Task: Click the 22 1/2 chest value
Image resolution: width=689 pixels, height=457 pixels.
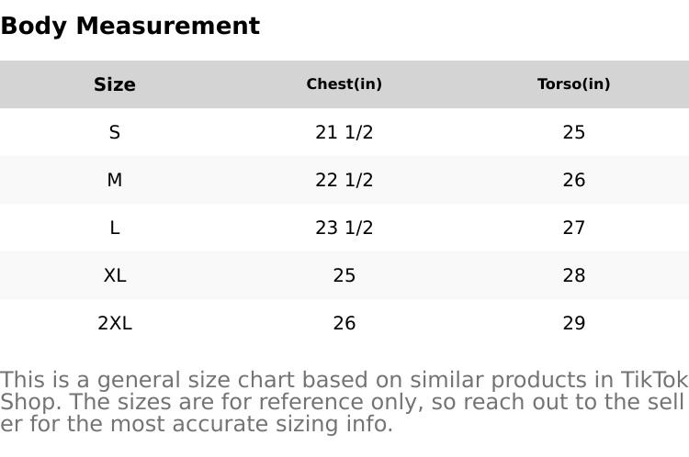Action: (344, 180)
